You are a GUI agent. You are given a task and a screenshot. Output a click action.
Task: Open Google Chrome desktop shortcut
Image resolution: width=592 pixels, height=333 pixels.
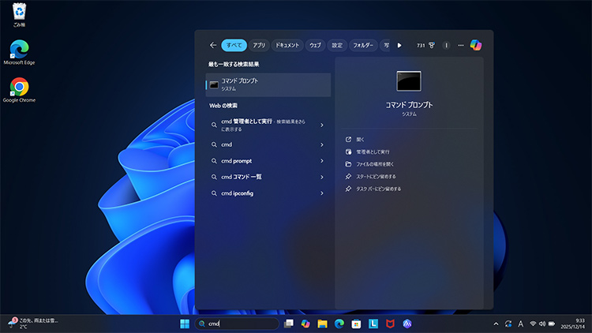pos(19,88)
